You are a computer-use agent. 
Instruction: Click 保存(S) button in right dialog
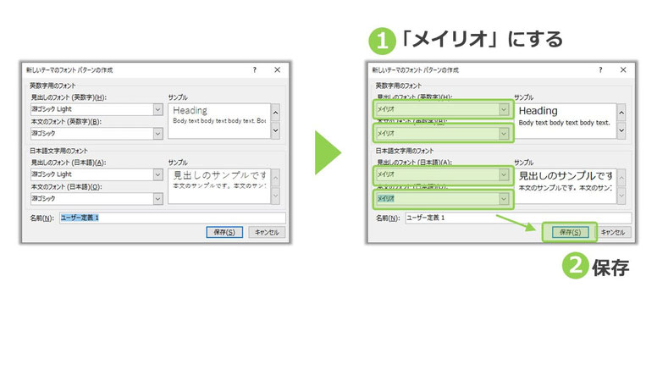click(570, 232)
